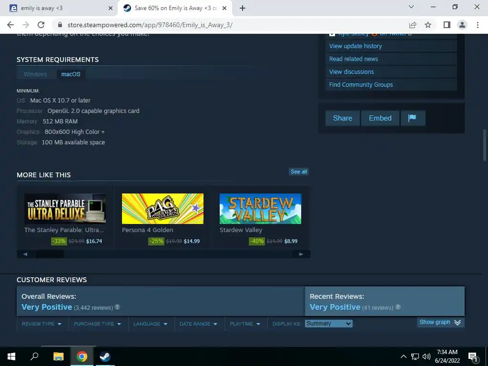The width and height of the screenshot is (488, 366).
Task: Close the Steam 'Save 60%' tab
Action: (x=224, y=9)
